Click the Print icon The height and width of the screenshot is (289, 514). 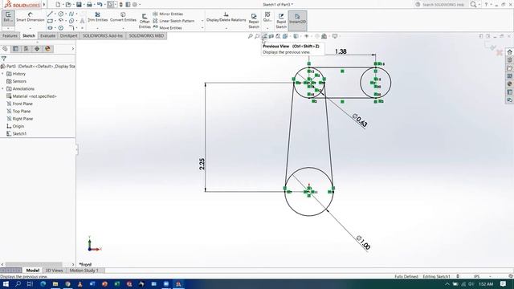tap(89, 5)
